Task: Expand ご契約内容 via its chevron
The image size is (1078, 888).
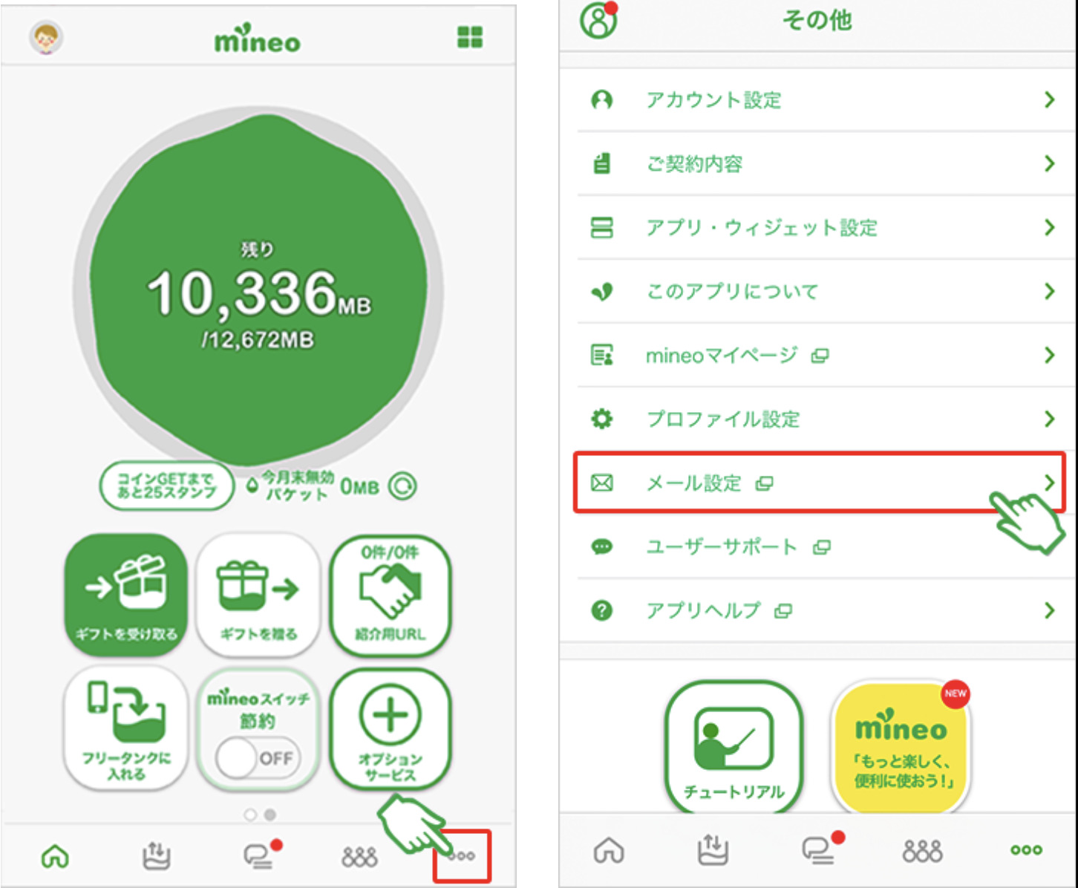Action: [x=1049, y=163]
